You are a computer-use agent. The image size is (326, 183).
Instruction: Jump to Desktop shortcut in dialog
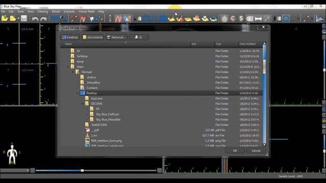click(x=70, y=37)
